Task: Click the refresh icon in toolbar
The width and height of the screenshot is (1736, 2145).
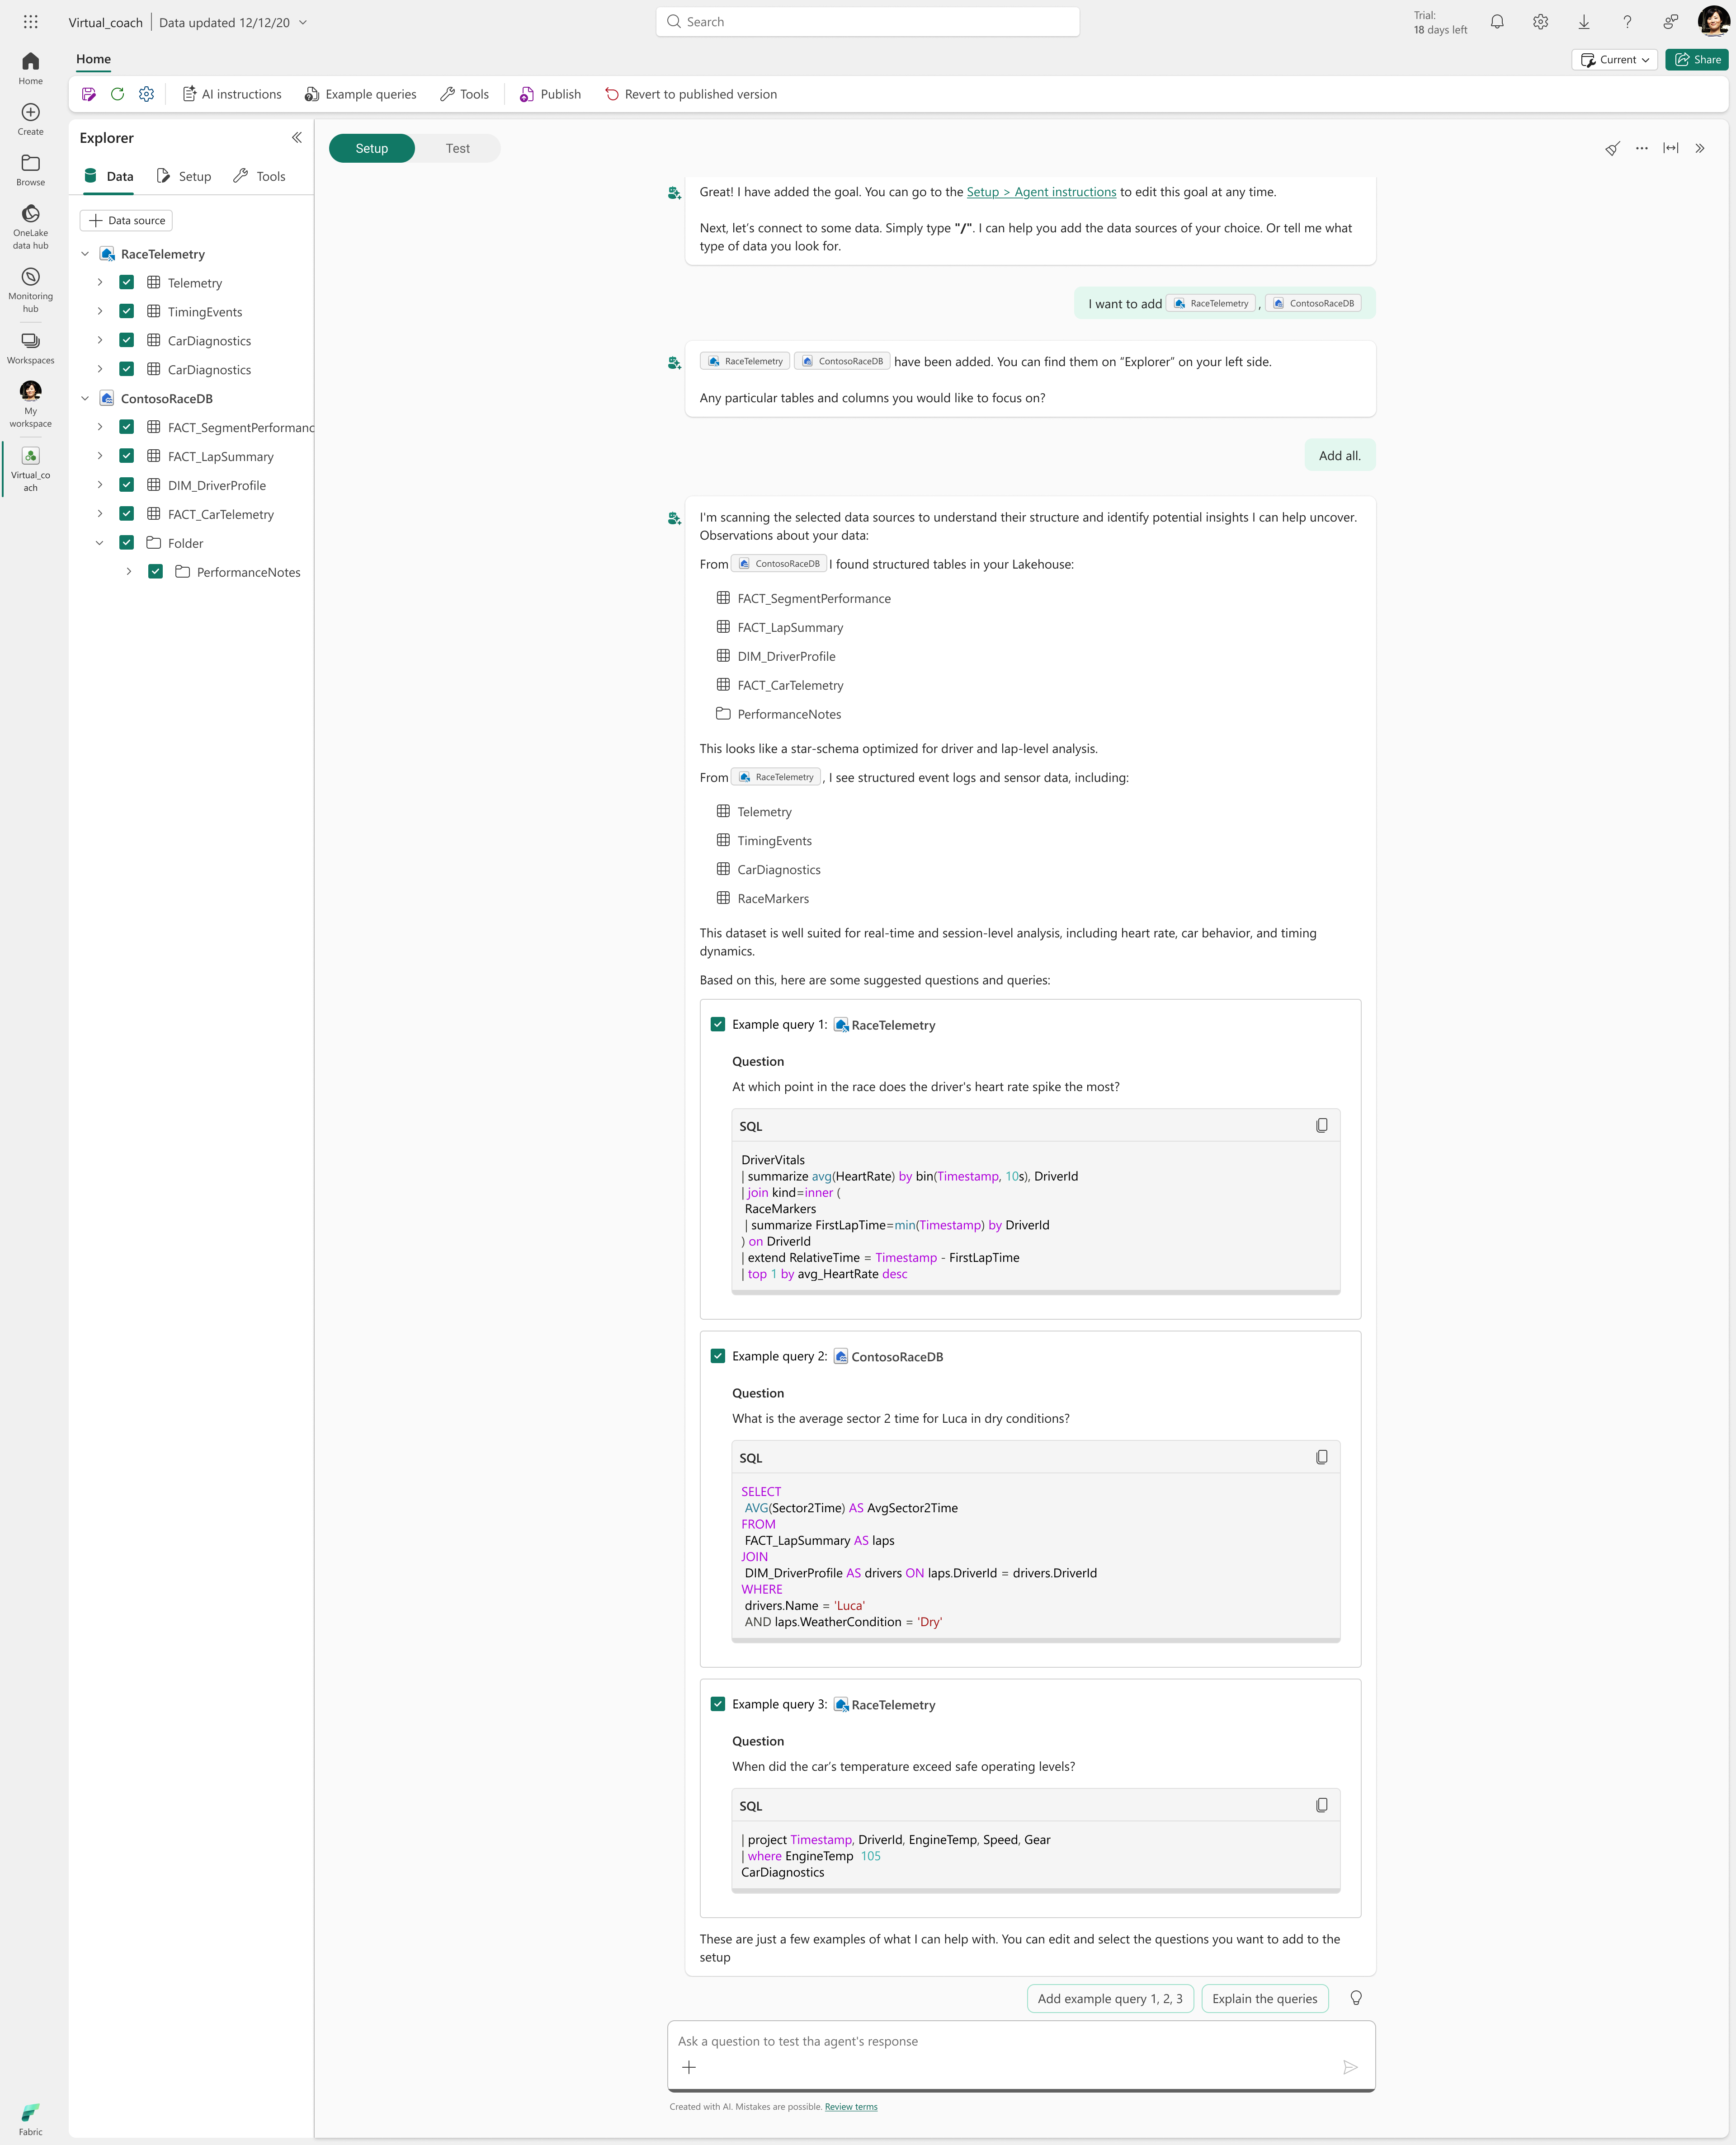Action: coord(117,94)
